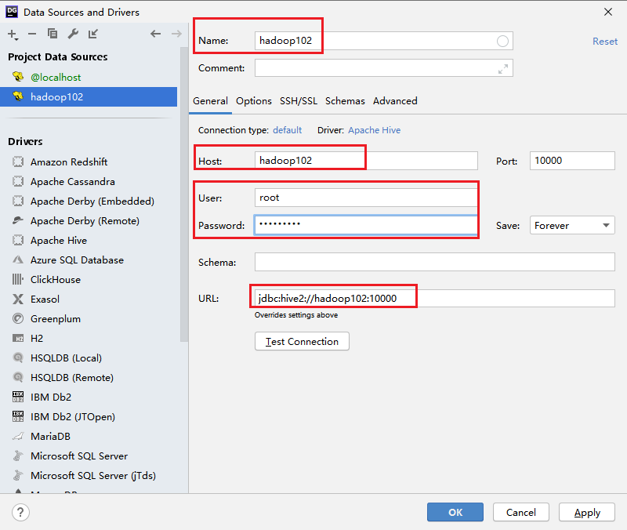
Task: Open the SSH/SSL tab
Action: (x=299, y=101)
